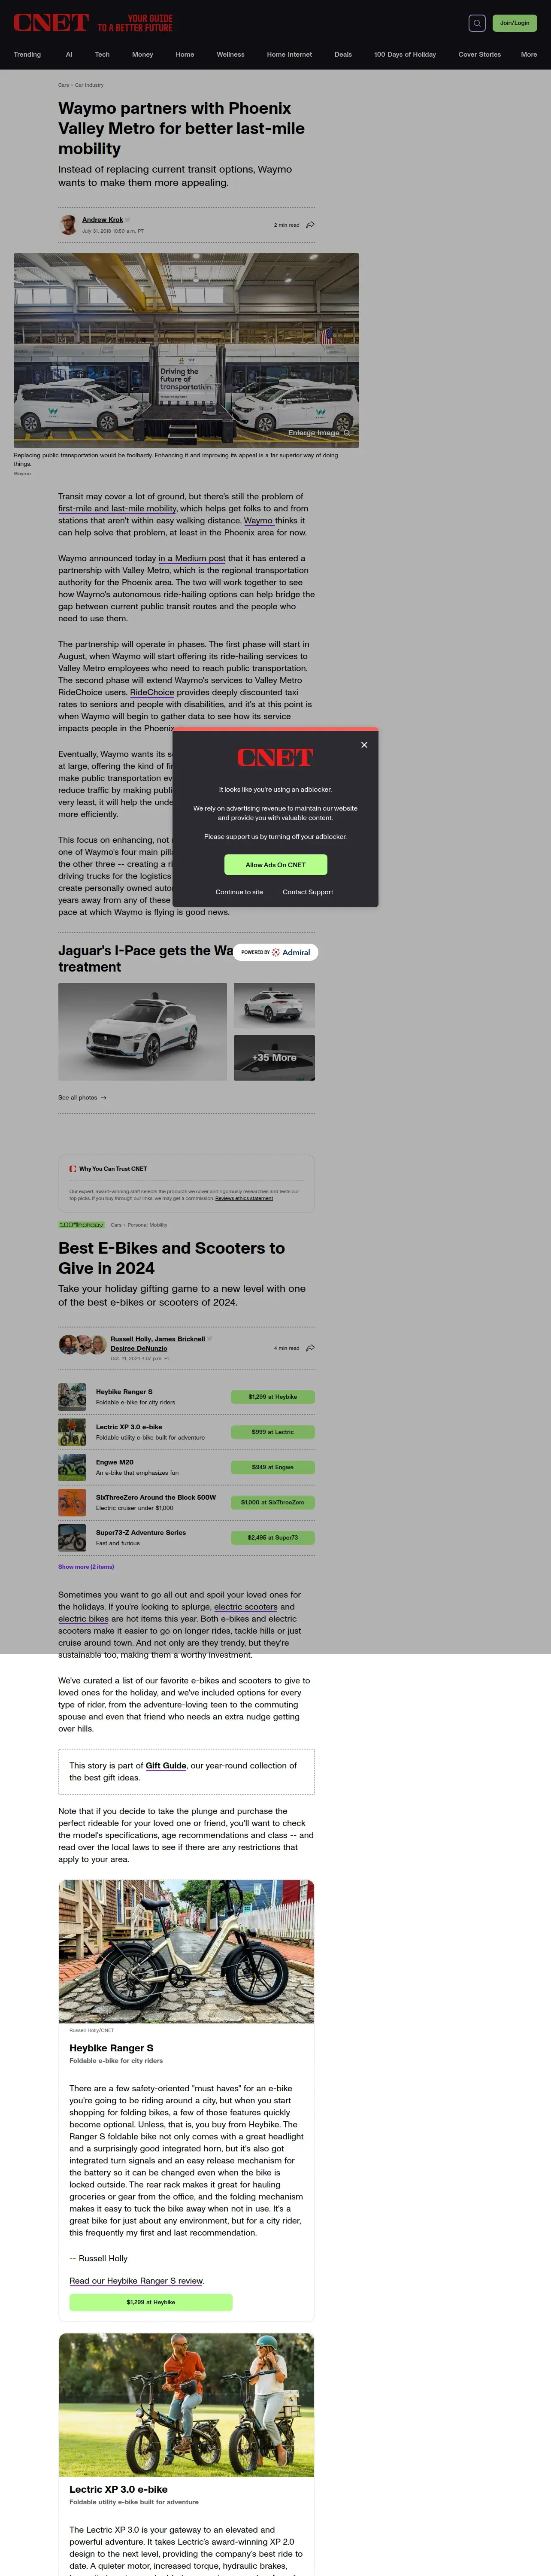Image resolution: width=551 pixels, height=2576 pixels.
Task: Open Desiree DeNunzio author link
Action: tap(139, 1348)
